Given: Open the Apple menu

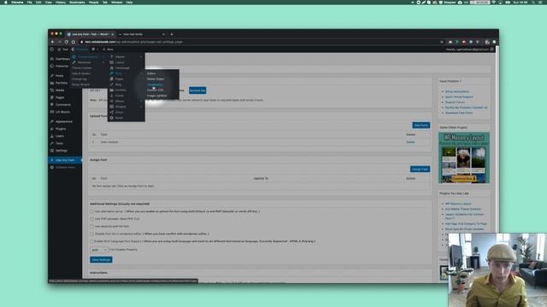Looking at the screenshot, I should coord(6,2).
